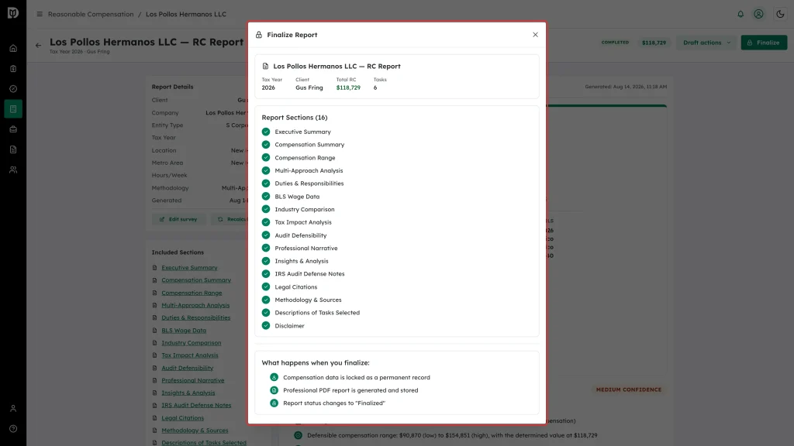
Task: Open compass icon in the sidebar
Action: [13, 89]
